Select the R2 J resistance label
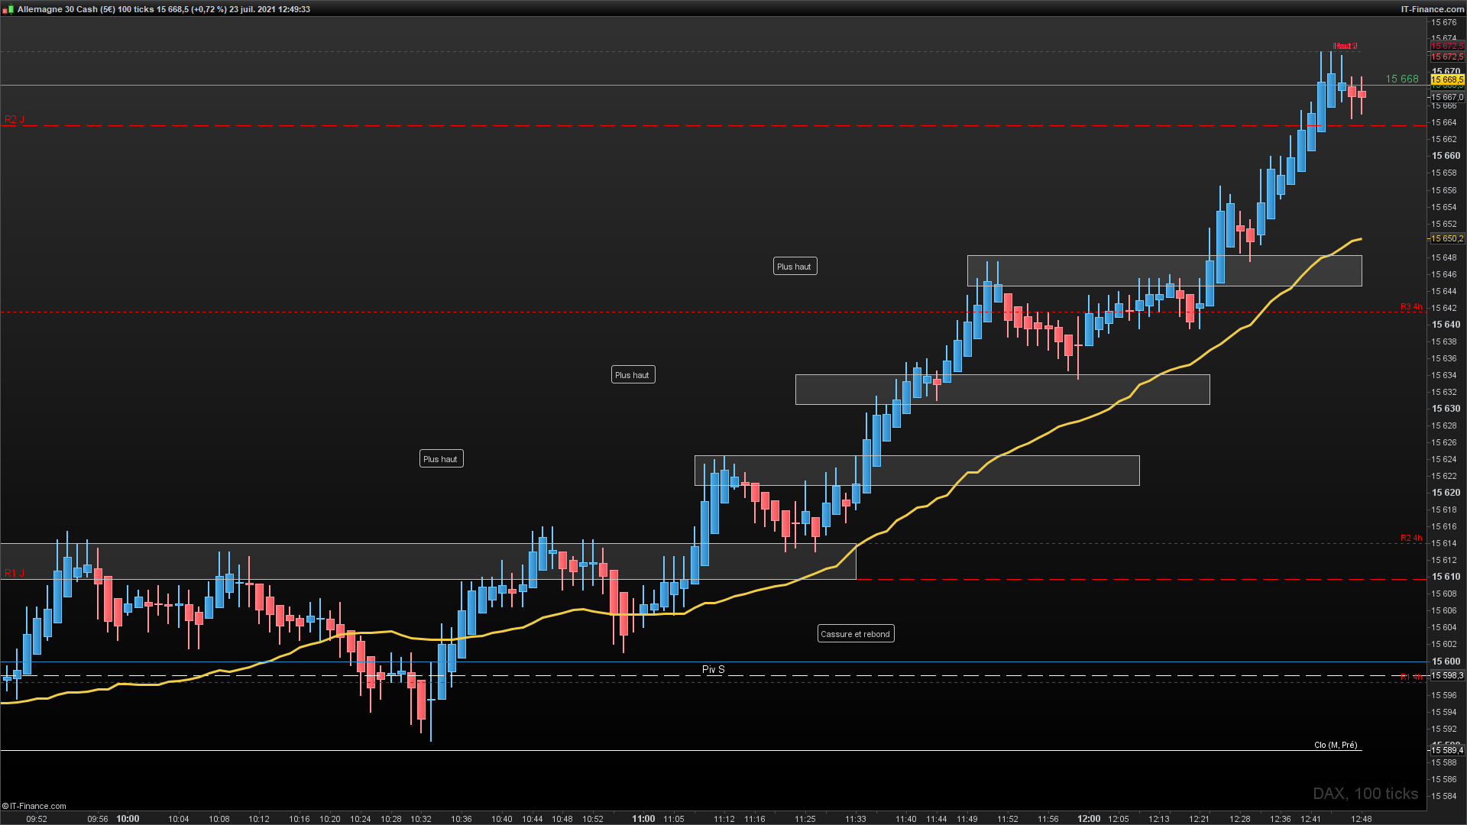The height and width of the screenshot is (825, 1467). pyautogui.click(x=15, y=119)
